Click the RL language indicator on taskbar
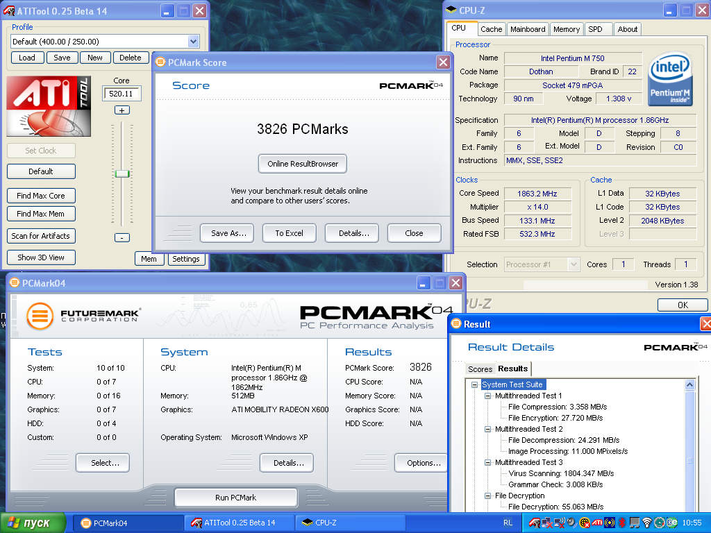This screenshot has height=533, width=711. pyautogui.click(x=508, y=523)
